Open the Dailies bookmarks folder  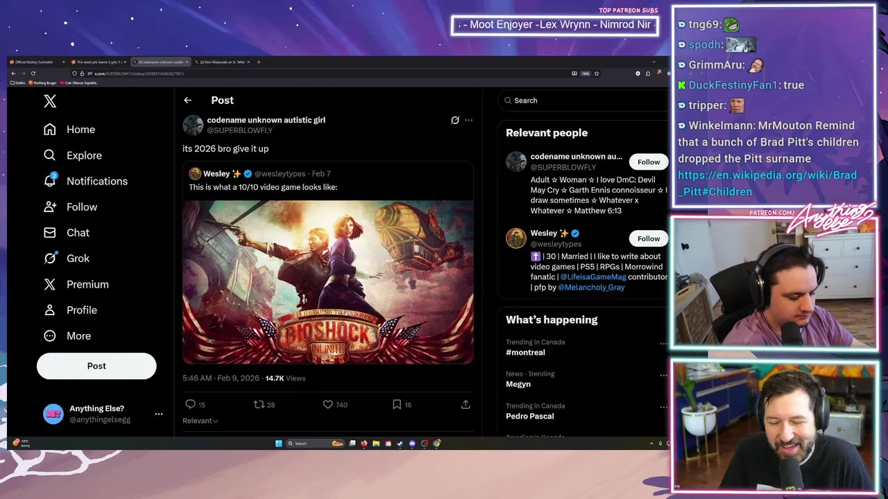pyautogui.click(x=18, y=82)
